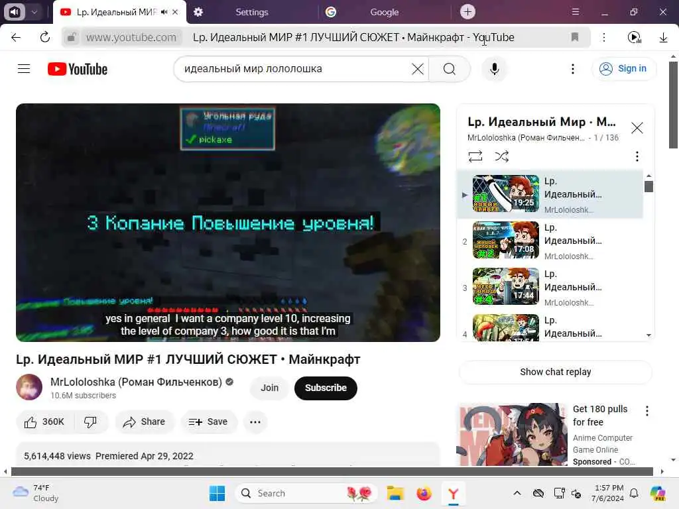Image resolution: width=679 pixels, height=509 pixels.
Task: Click the horizontal page scrollbar
Action: [332, 471]
